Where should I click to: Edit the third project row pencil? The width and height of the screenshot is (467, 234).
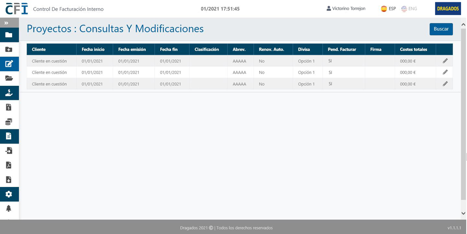[x=445, y=84]
